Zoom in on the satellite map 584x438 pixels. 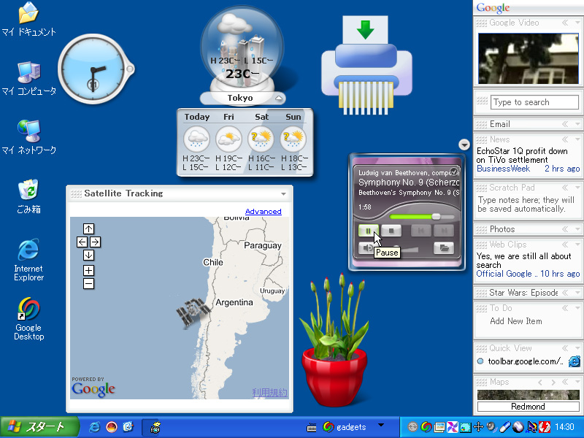[88, 270]
